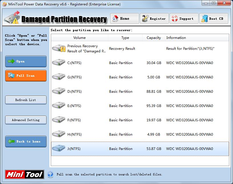Click Result for Partition:"(J:,NTFS)" text
Viewport: 233px width, 184px height.
190,49
